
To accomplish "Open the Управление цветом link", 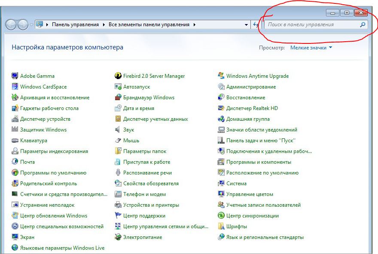I will (250, 194).
